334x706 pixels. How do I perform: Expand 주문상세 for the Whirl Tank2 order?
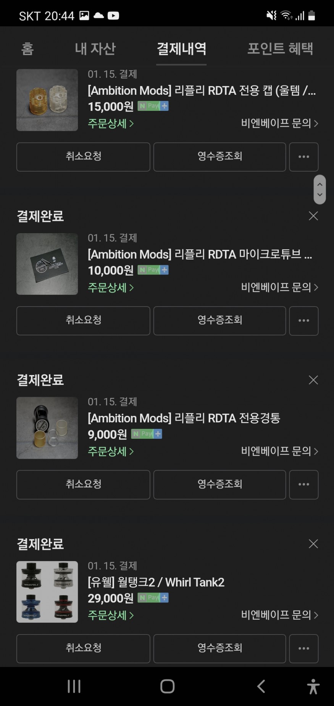111,615
